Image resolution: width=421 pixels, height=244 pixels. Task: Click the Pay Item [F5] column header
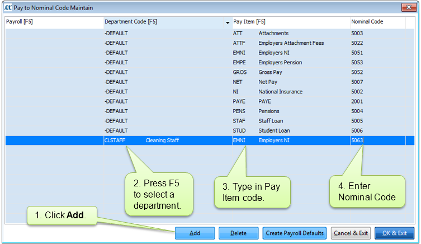[x=291, y=22]
